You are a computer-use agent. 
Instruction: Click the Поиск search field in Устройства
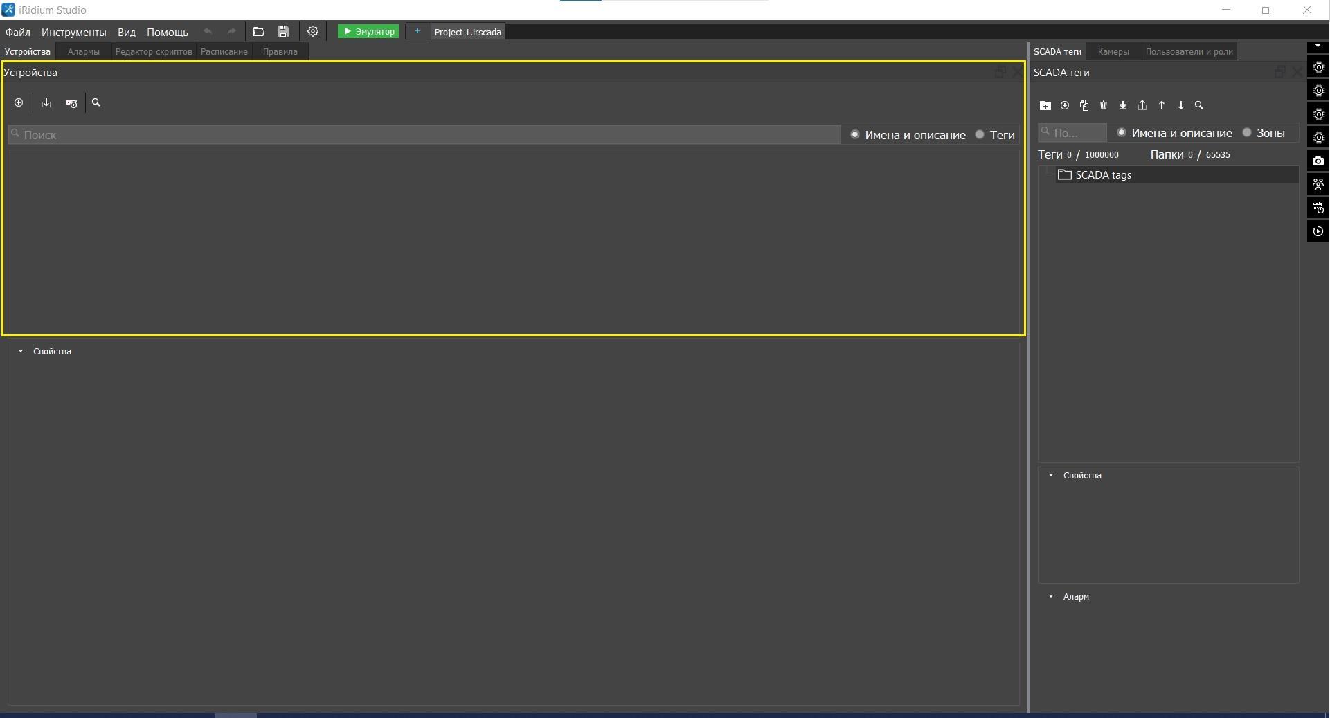coord(424,135)
